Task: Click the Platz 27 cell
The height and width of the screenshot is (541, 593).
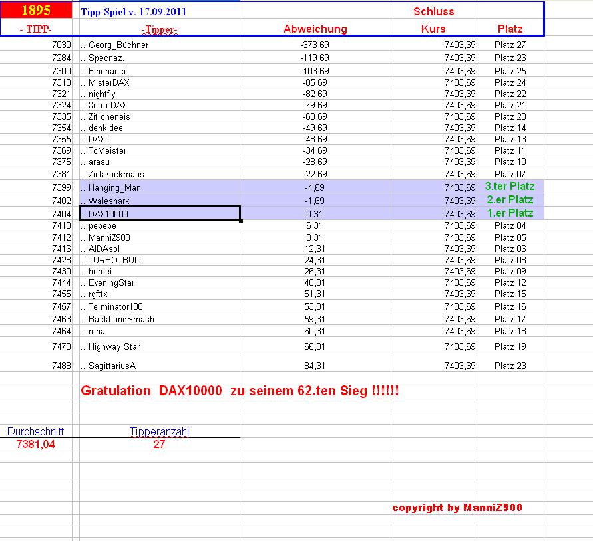Action: pos(510,45)
